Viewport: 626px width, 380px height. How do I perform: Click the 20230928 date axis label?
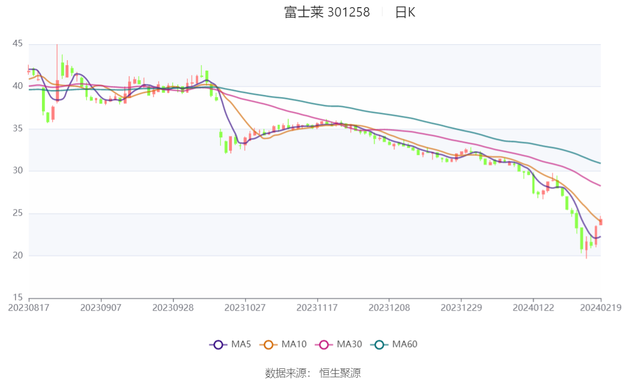tap(173, 308)
